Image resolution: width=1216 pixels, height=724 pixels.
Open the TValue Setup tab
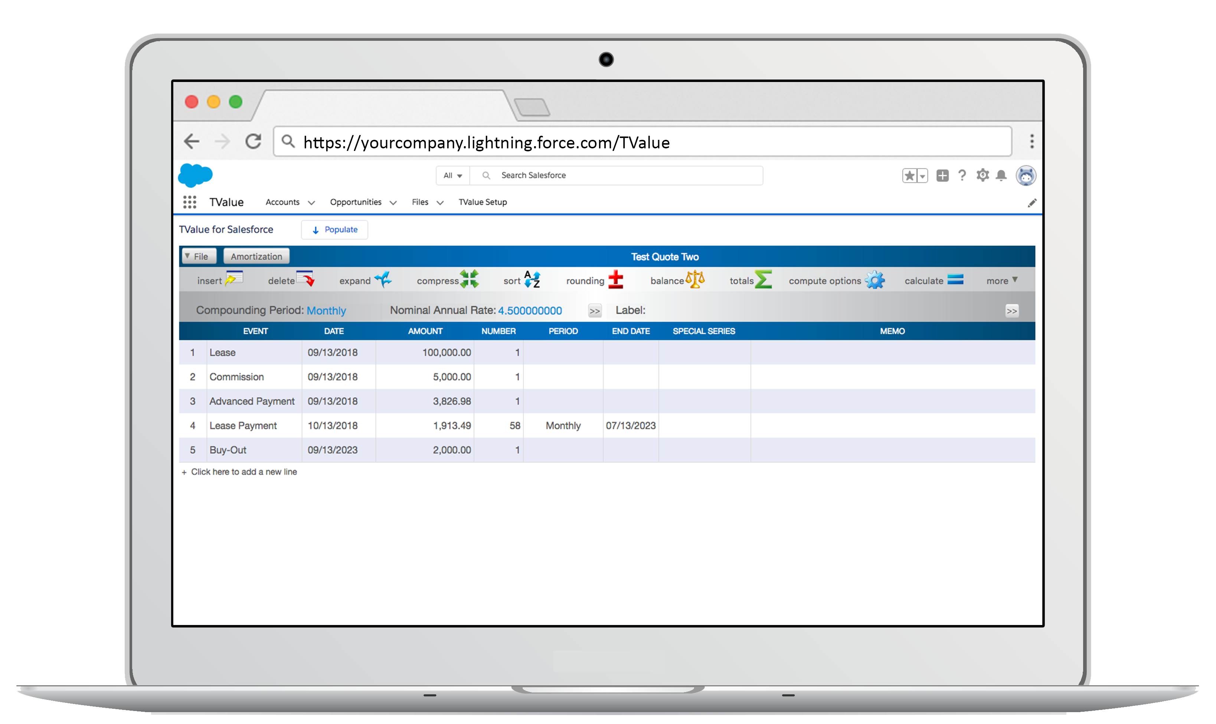click(483, 202)
